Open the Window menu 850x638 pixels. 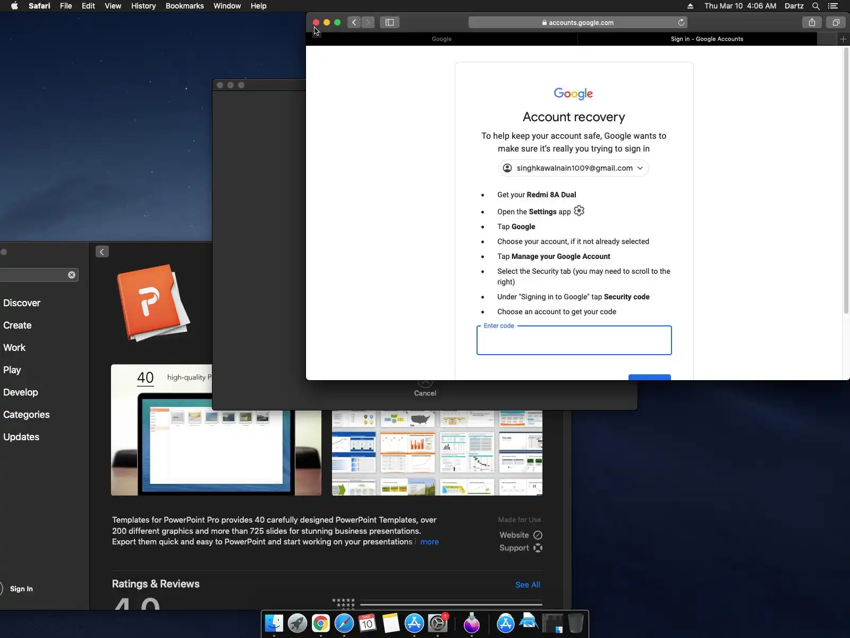click(x=227, y=6)
